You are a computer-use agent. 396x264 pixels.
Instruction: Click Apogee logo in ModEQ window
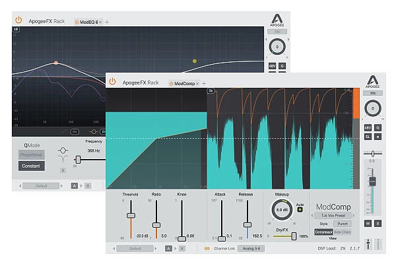pyautogui.click(x=277, y=20)
